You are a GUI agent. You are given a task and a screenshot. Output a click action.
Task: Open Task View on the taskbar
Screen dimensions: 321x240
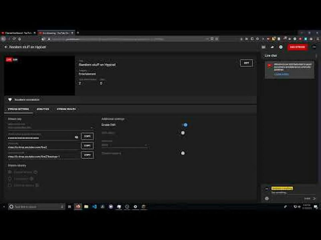[69, 207]
